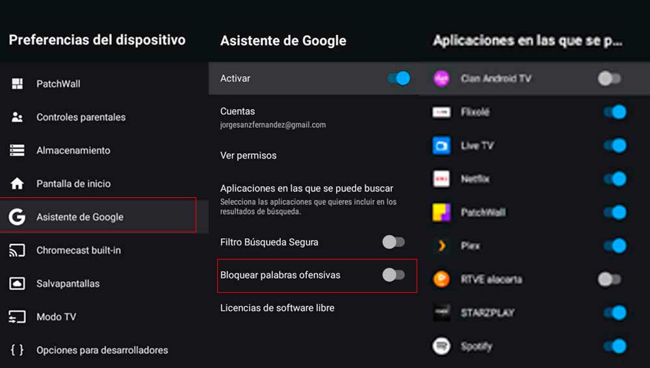Open Chromecast built-in settings
This screenshot has width=650, height=368.
(104, 251)
